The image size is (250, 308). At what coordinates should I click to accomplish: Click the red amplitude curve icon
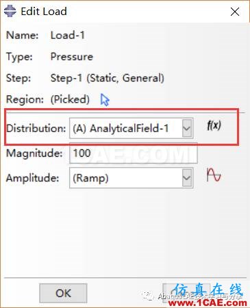click(214, 175)
